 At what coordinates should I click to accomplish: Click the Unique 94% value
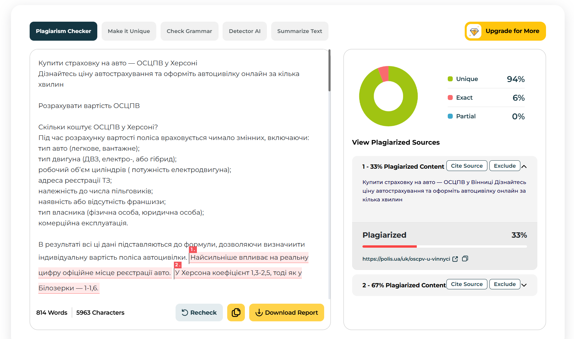[516, 79]
